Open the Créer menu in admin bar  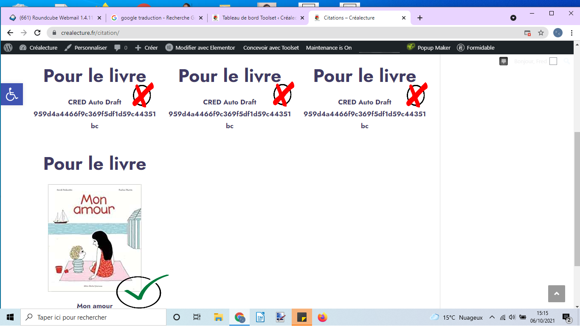point(146,48)
